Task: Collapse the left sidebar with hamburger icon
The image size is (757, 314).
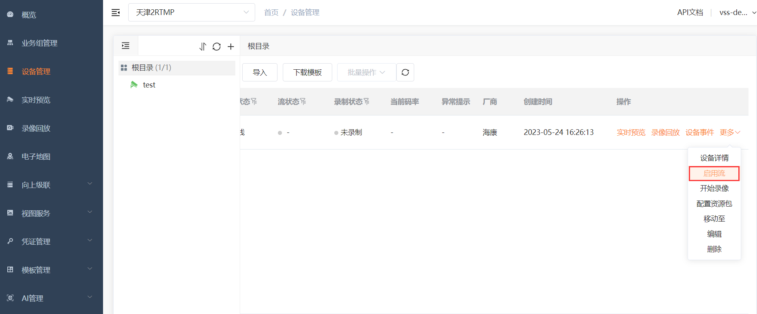Action: [x=116, y=13]
